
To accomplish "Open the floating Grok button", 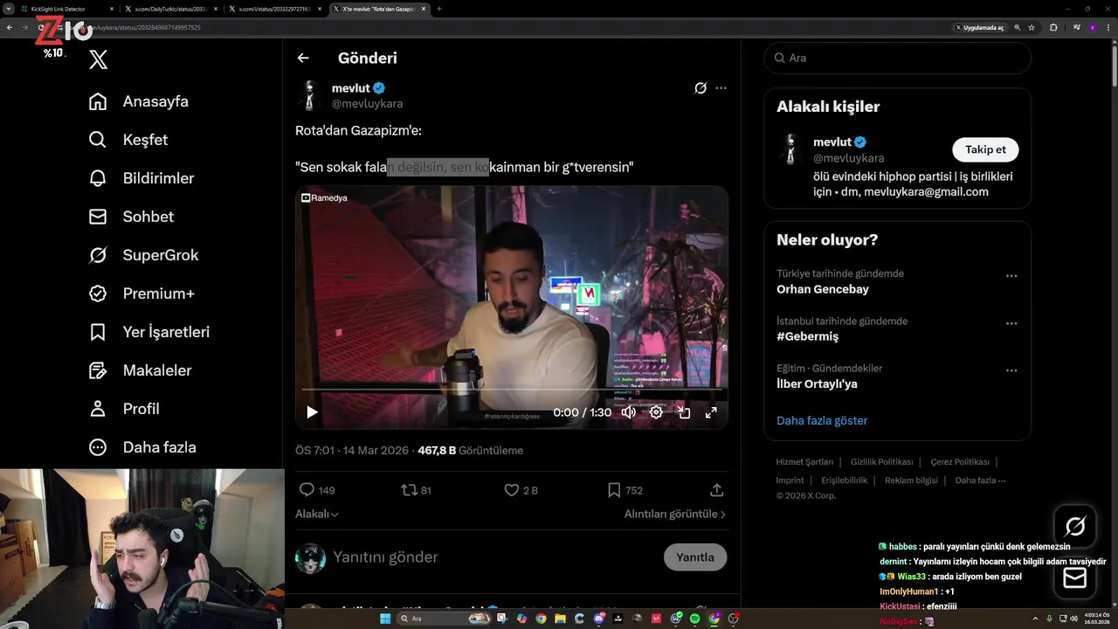I will (x=1075, y=526).
